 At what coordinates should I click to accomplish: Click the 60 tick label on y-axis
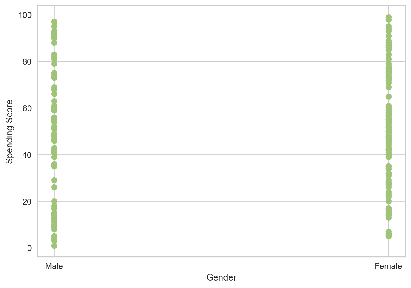tap(28, 108)
